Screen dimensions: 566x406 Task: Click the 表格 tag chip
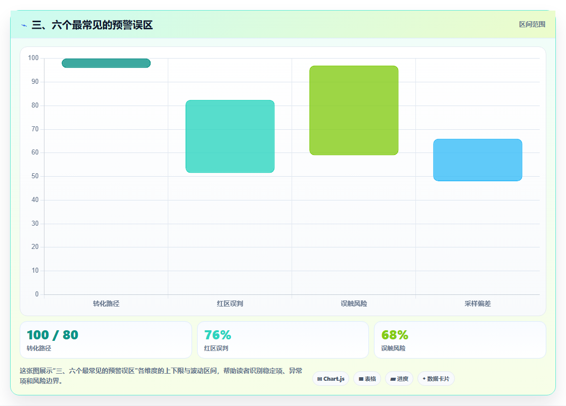[367, 379]
